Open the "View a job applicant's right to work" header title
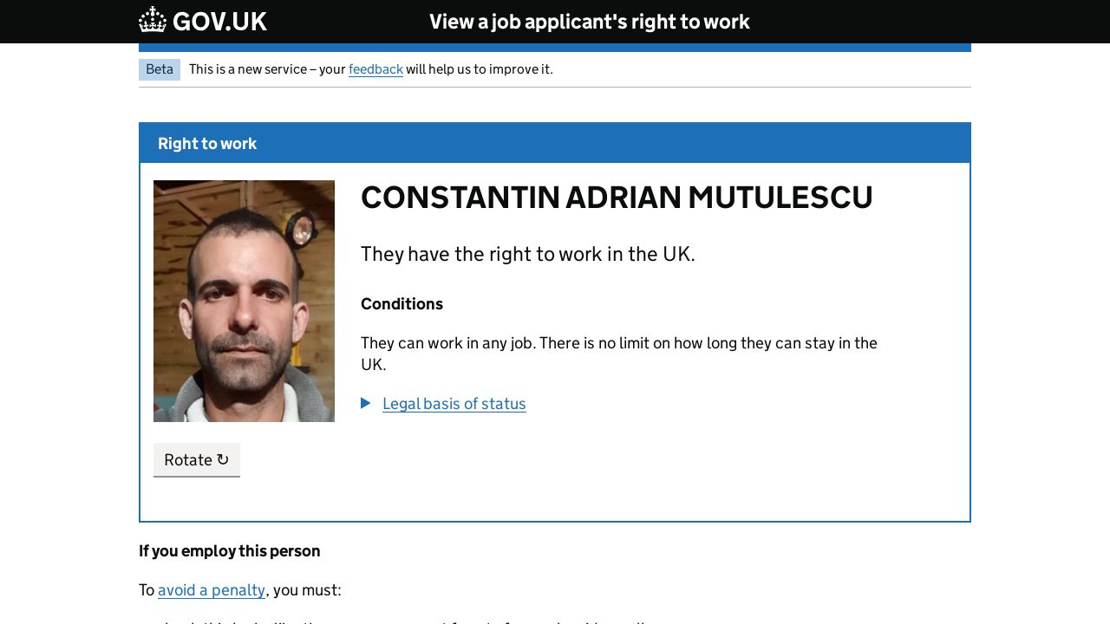This screenshot has height=624, width=1110. point(589,22)
